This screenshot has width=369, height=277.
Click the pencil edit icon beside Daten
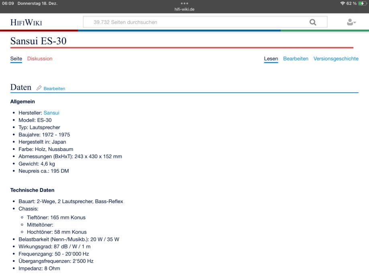coord(39,88)
